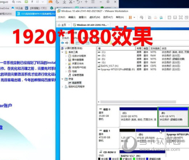Click the green reading mode icon in browser
This screenshot has width=189, height=160.
click(x=26, y=2)
